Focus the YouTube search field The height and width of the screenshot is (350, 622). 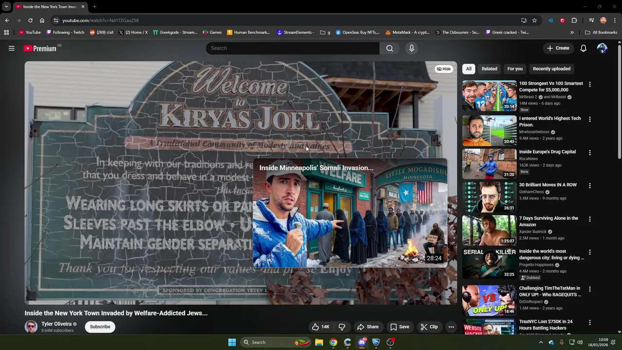pyautogui.click(x=293, y=48)
